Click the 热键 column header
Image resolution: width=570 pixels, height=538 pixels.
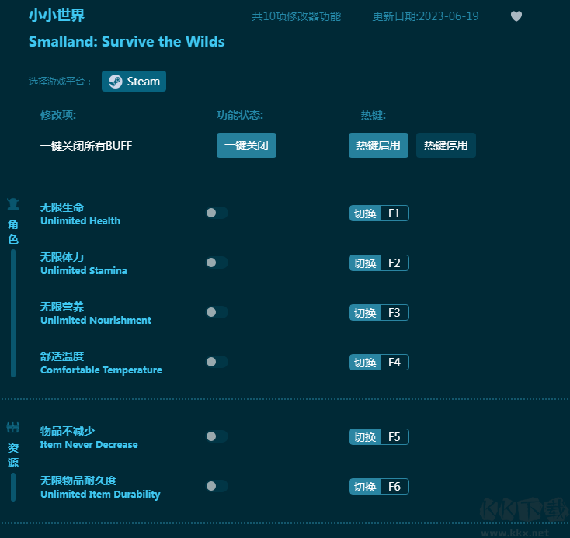click(x=374, y=115)
